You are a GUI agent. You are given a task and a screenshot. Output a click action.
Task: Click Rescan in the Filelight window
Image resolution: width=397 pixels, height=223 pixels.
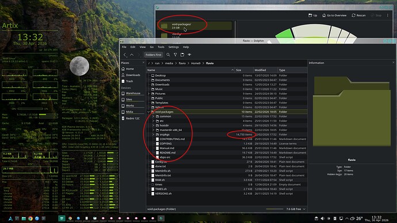(x=358, y=16)
